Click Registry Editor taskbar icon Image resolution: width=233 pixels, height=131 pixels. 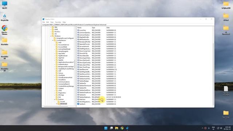[x=127, y=128]
